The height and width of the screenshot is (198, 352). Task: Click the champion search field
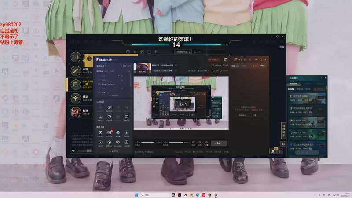tap(210, 51)
